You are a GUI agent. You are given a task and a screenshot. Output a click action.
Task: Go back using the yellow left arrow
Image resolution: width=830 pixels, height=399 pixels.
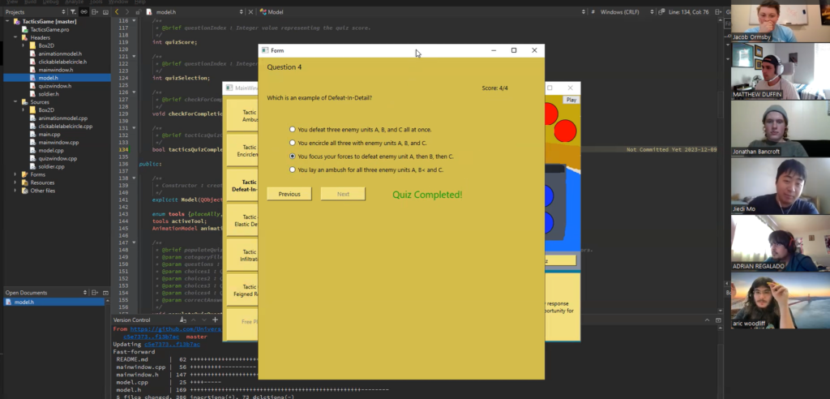point(117,11)
